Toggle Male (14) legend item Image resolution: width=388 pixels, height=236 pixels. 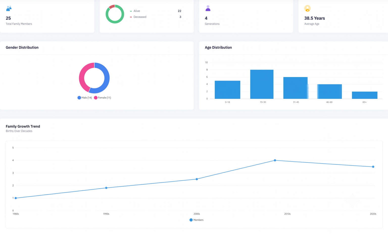(85, 98)
